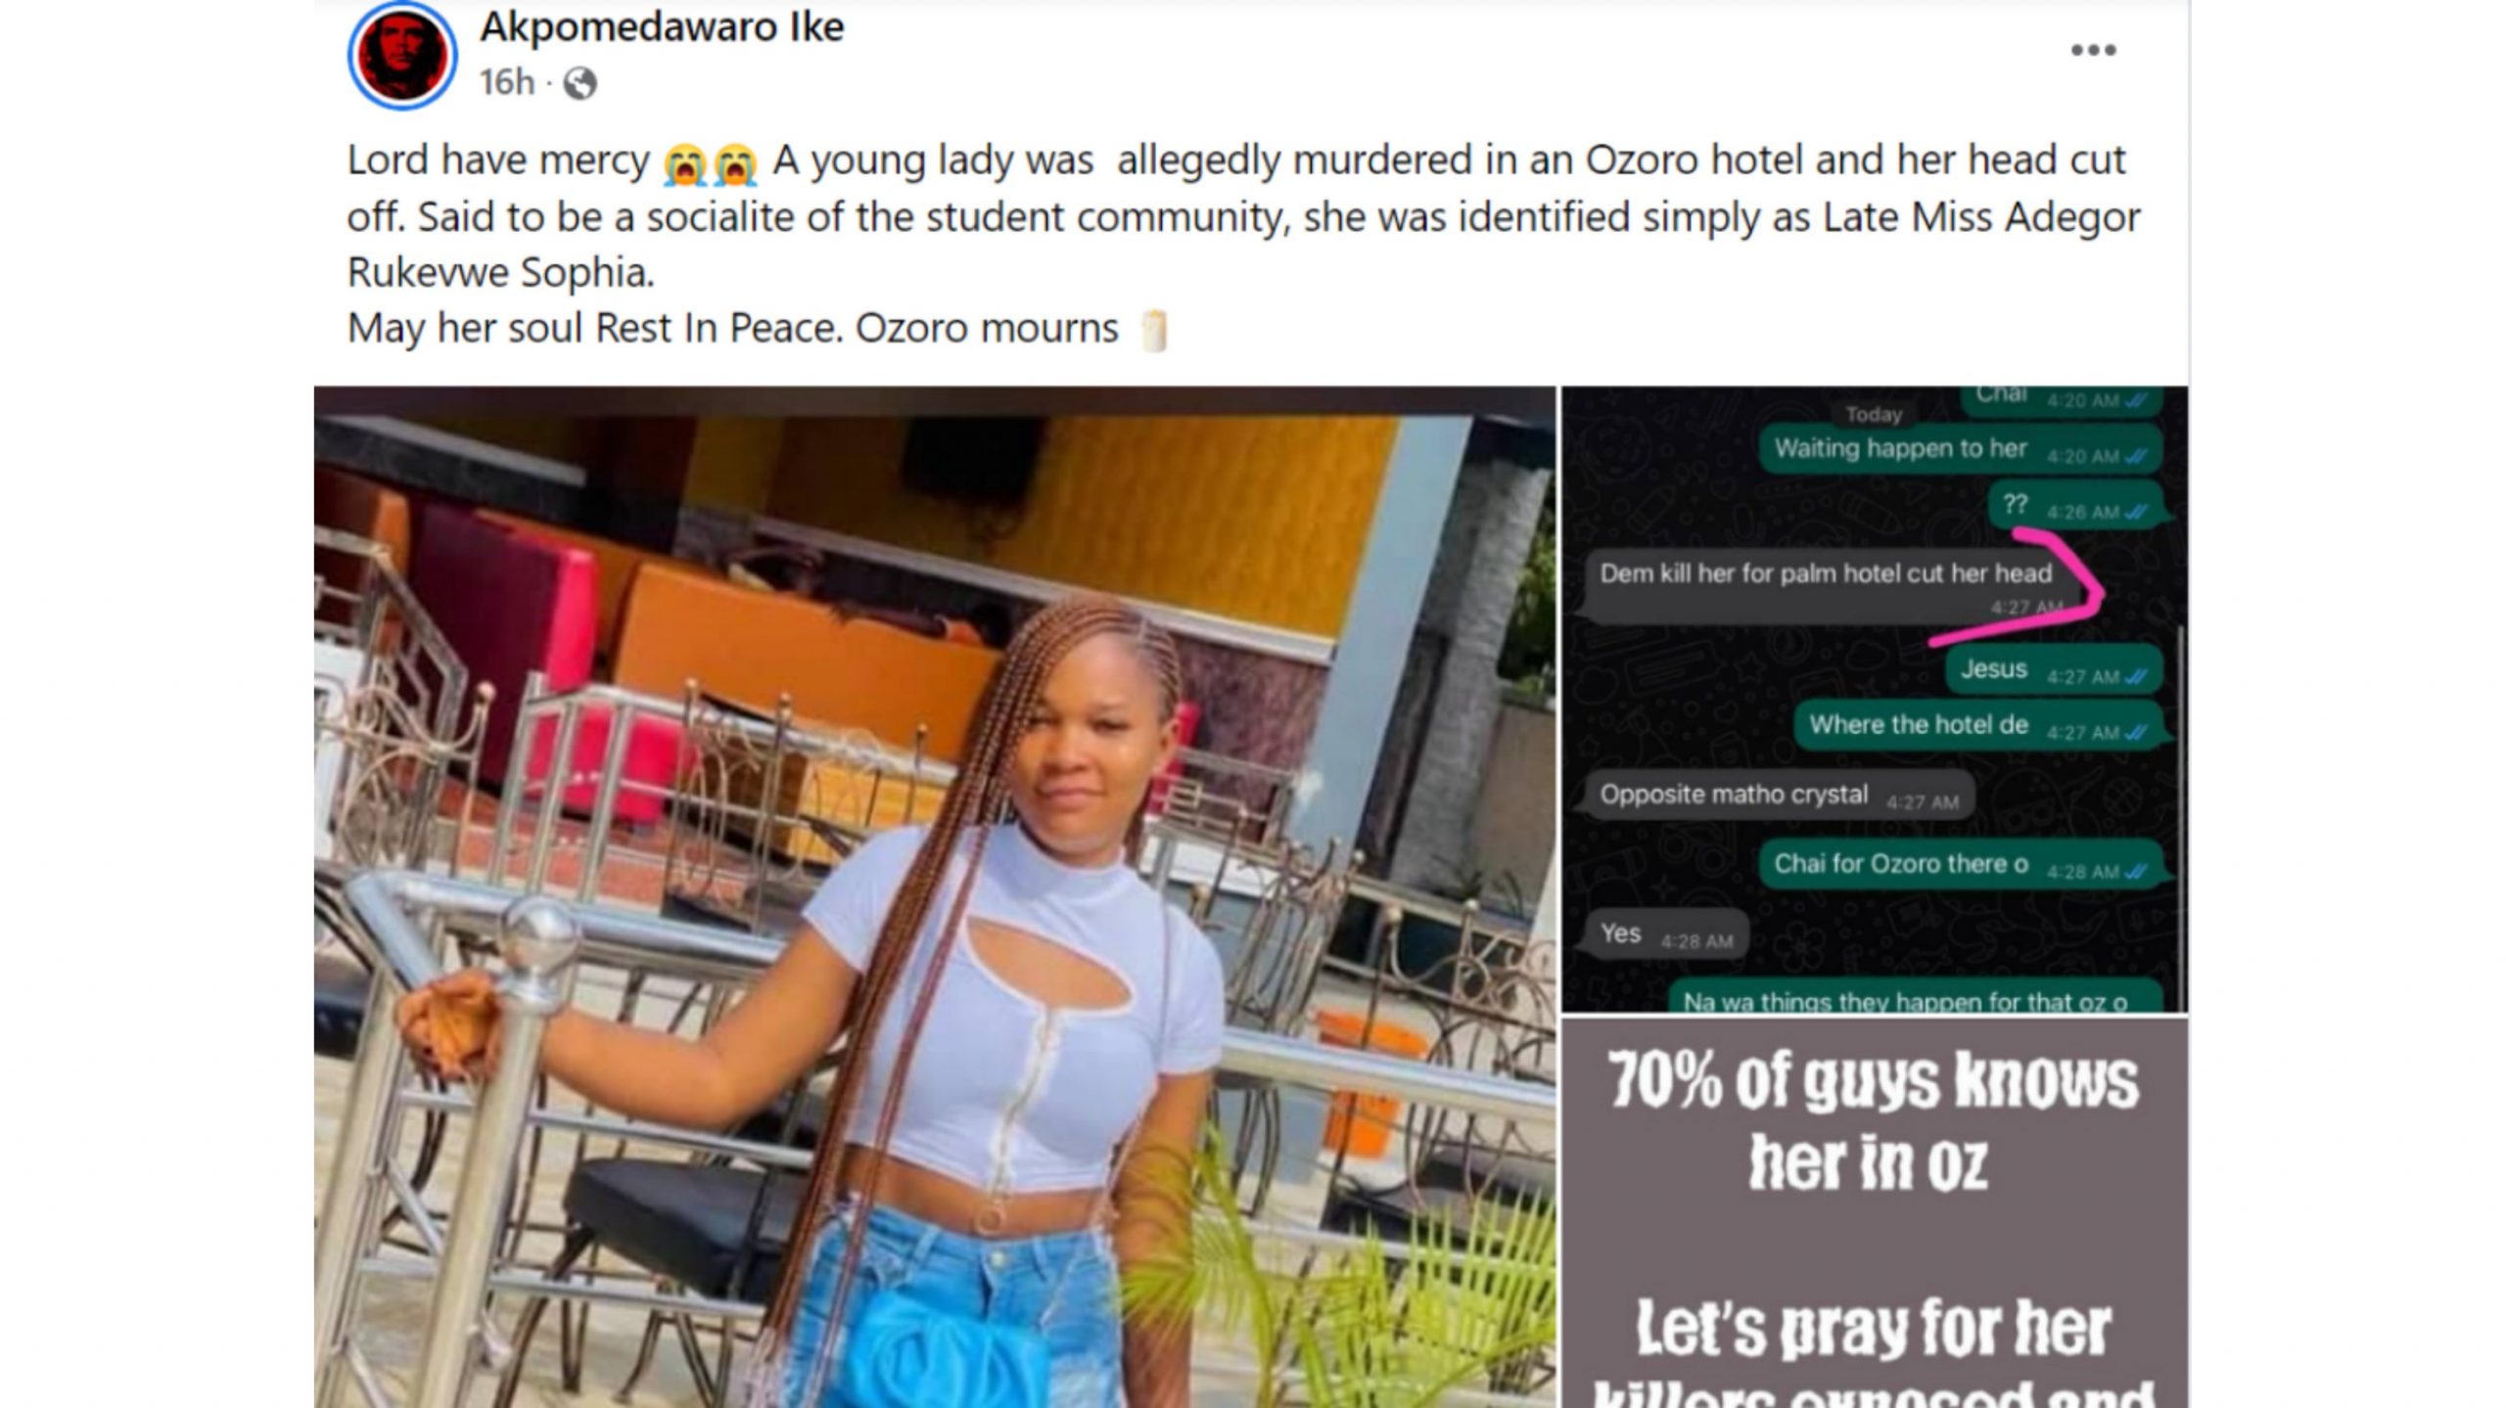Click the 'Chai for Ozoro there o' message
2506x1408 pixels.
(1962, 864)
